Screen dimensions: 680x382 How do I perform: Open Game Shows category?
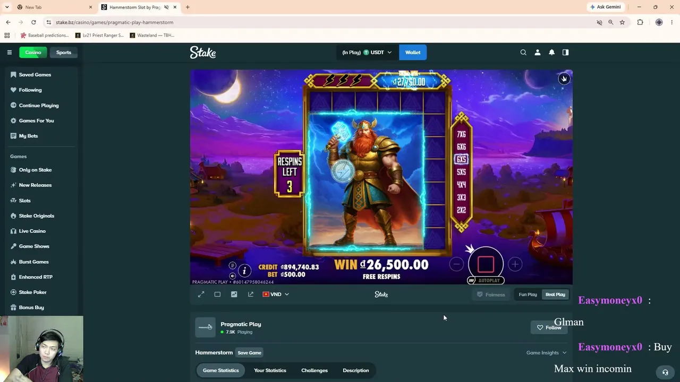coord(34,246)
